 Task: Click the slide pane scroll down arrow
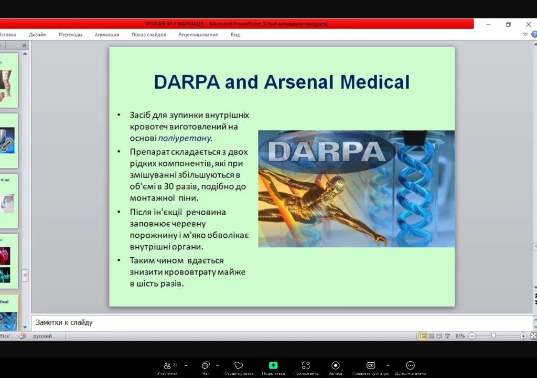coord(535,288)
